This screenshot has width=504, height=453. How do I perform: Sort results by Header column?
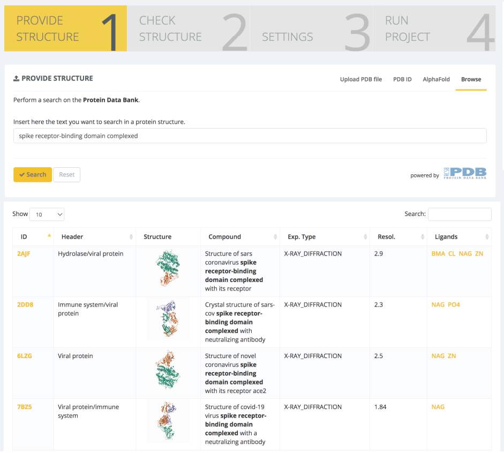[x=131, y=237]
